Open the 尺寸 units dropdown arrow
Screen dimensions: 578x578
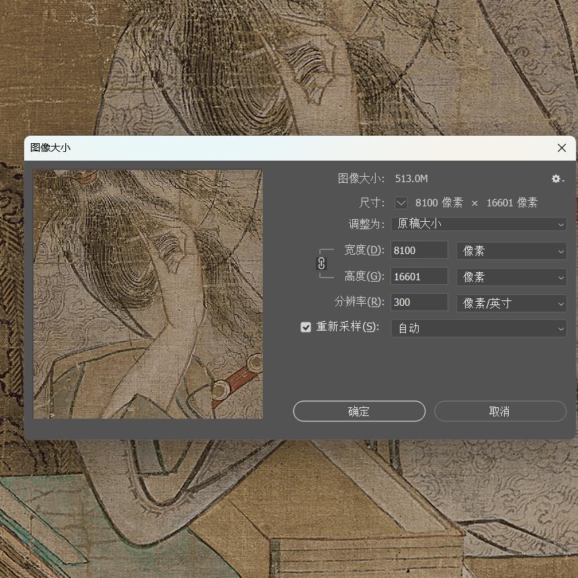(401, 203)
